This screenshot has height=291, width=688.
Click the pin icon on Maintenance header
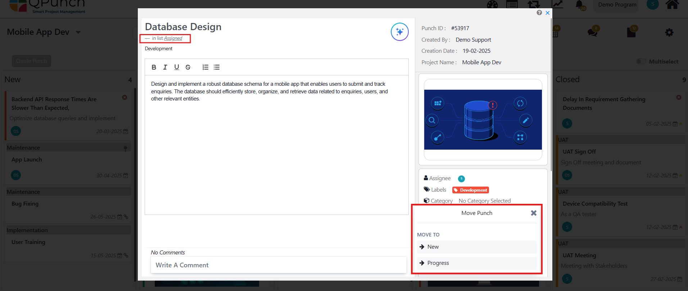coord(125,149)
